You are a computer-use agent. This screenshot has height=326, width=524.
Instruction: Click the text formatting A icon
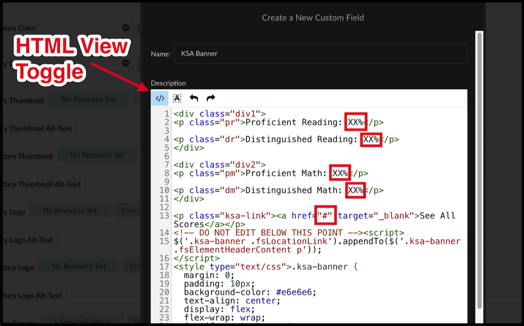pyautogui.click(x=177, y=98)
